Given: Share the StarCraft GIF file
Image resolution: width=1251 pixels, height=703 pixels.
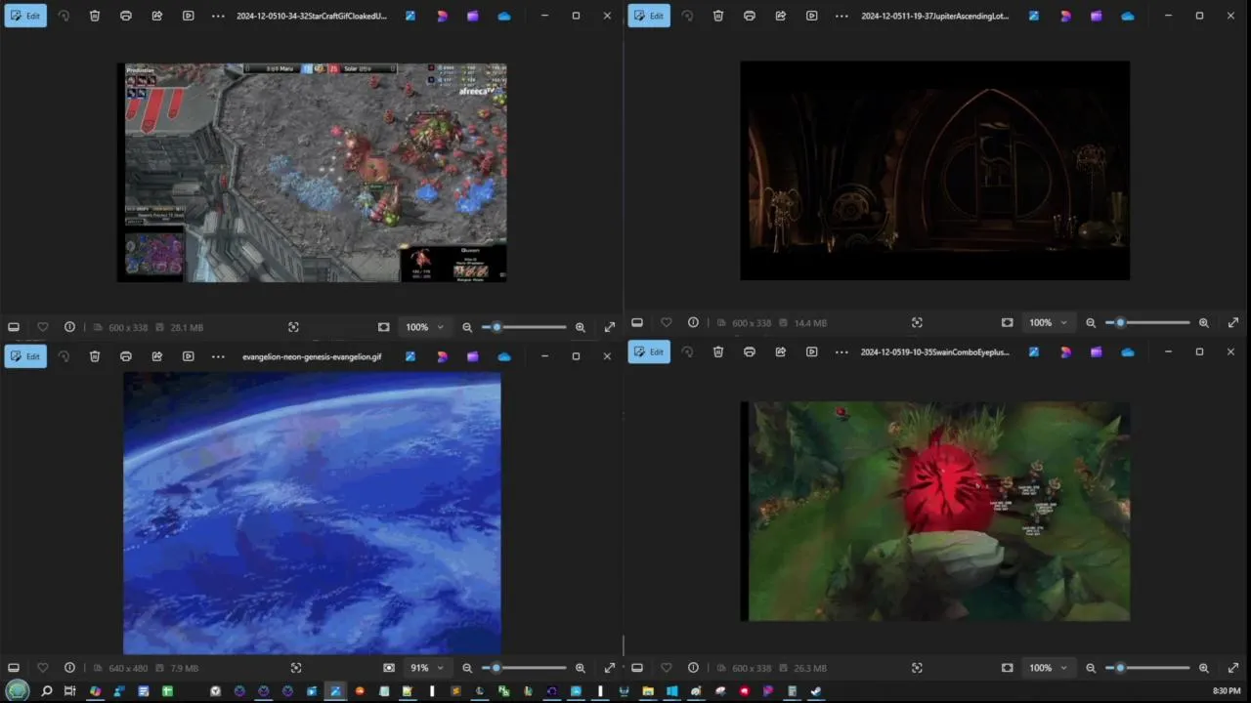Looking at the screenshot, I should click(x=157, y=16).
